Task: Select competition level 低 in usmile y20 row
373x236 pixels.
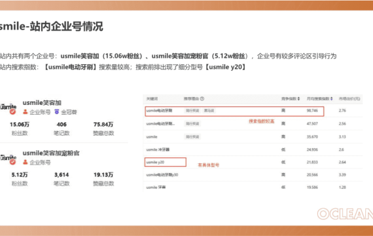Action: pyautogui.click(x=283, y=162)
